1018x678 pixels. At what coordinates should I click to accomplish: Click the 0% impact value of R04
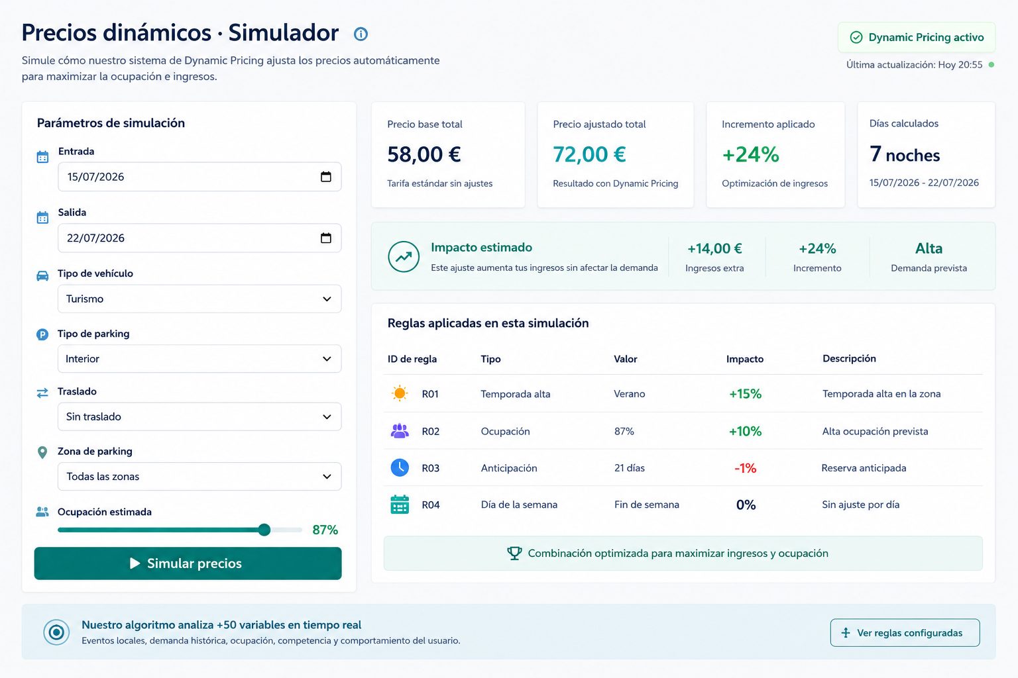746,505
